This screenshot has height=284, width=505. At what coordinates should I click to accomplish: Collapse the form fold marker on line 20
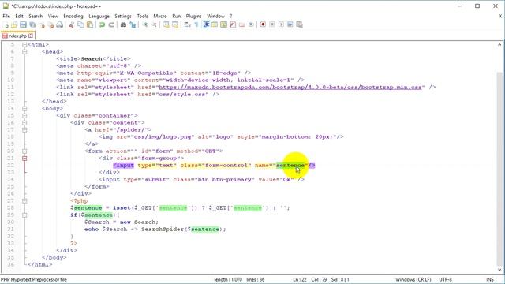tap(24, 151)
